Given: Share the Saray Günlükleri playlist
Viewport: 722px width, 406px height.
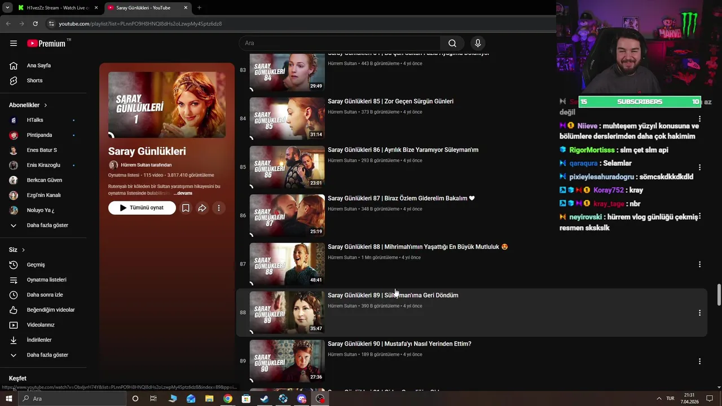Looking at the screenshot, I should click(202, 208).
